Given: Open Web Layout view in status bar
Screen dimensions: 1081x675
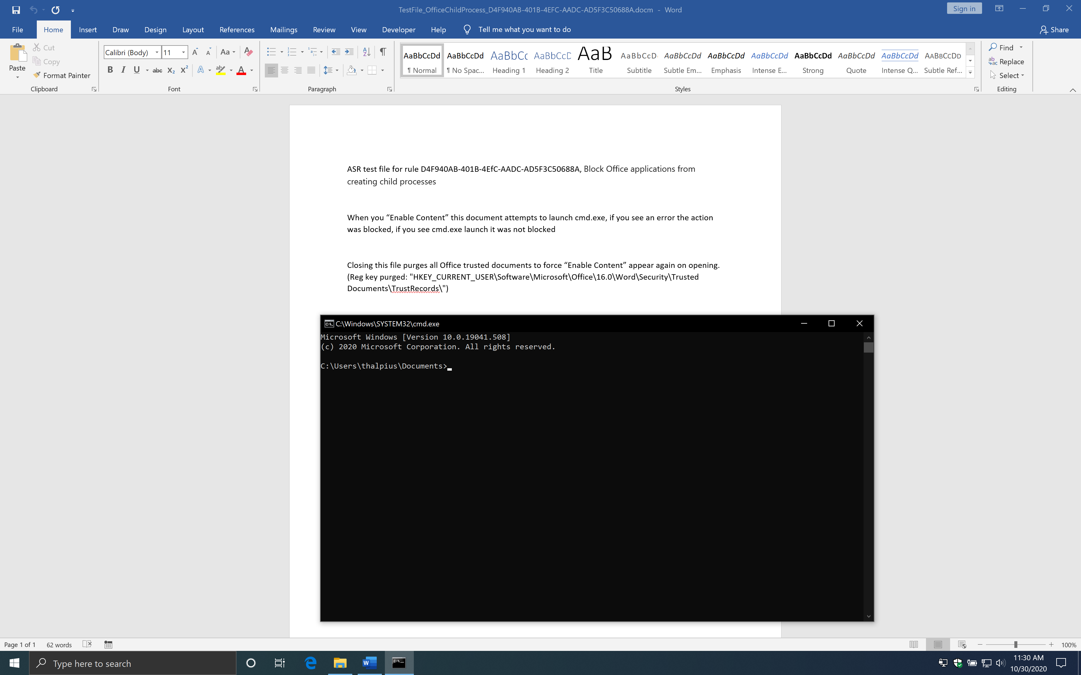Looking at the screenshot, I should pos(962,644).
